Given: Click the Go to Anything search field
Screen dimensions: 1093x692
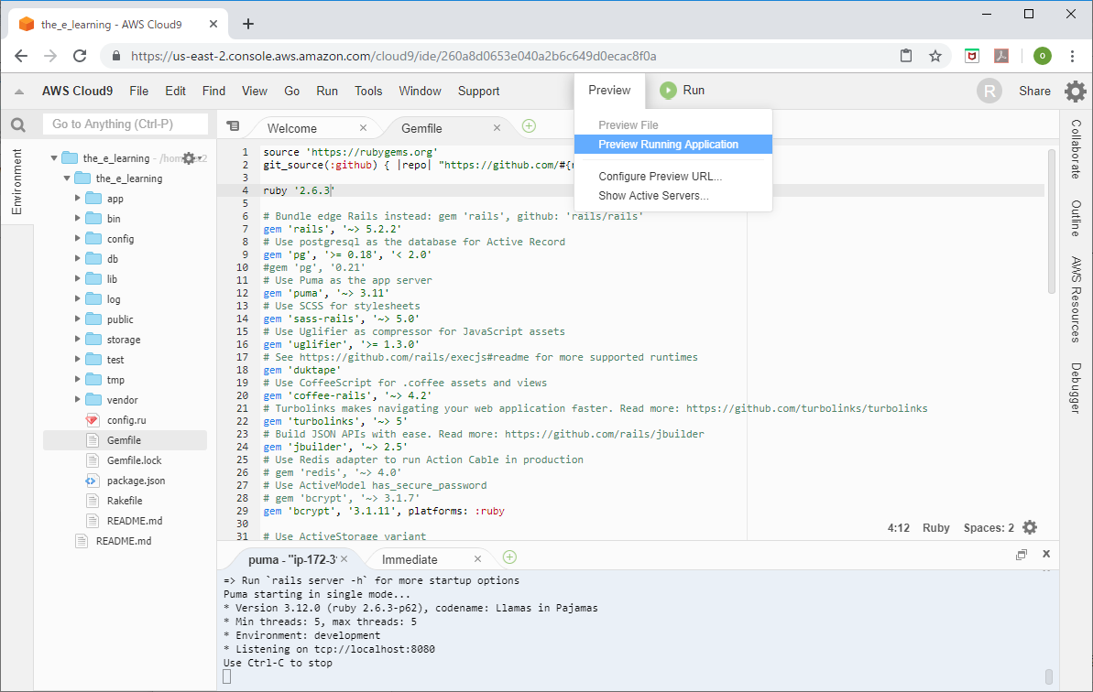Looking at the screenshot, I should point(126,124).
